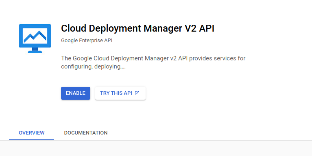Click the title Cloud Deployment Manager V2 API
This screenshot has height=156, width=312.
point(137,28)
